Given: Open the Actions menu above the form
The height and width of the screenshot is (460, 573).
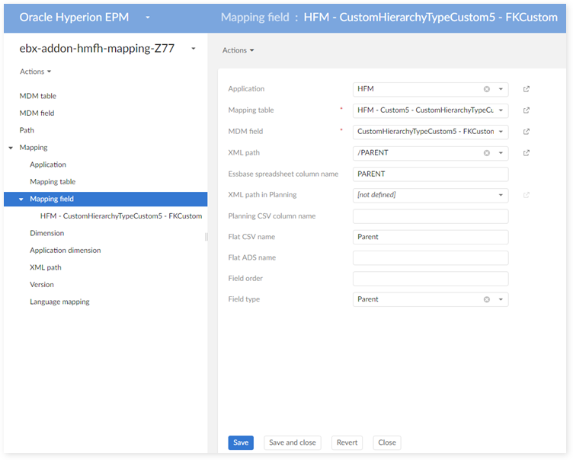Looking at the screenshot, I should (x=238, y=50).
